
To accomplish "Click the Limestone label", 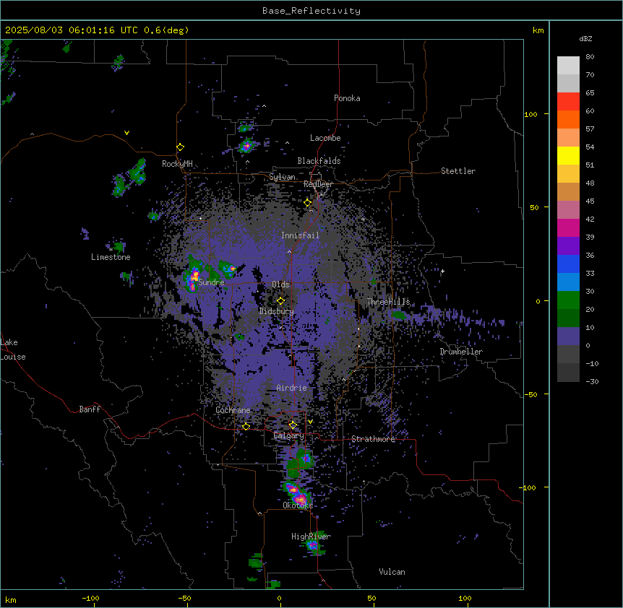I will [111, 257].
